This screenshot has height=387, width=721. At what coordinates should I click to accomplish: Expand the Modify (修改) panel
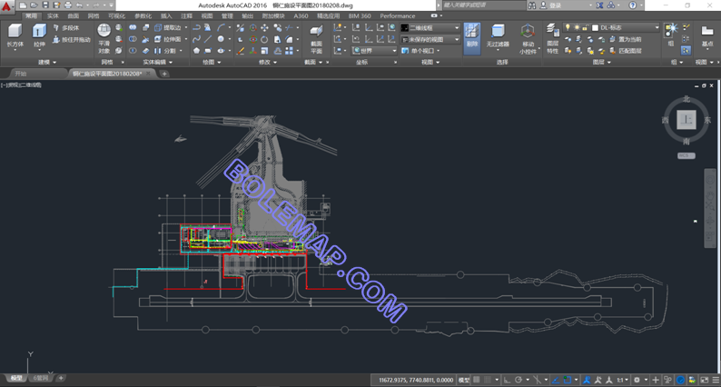pos(268,62)
